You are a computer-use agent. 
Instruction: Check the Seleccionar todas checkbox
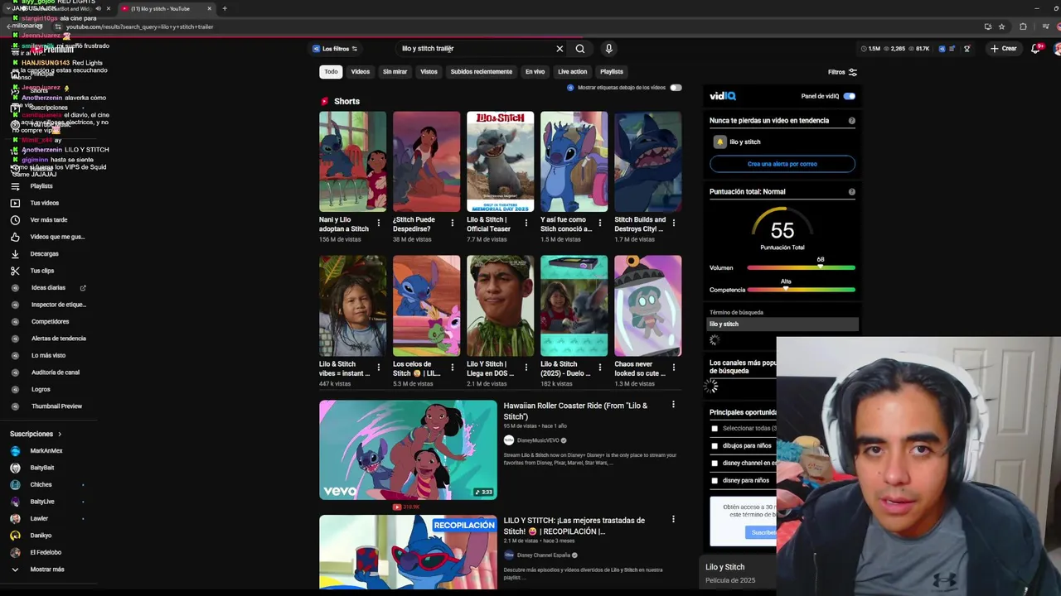[x=715, y=429]
